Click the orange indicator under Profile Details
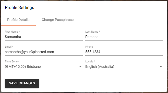This screenshot has width=168, height=93. pyautogui.click(x=18, y=26)
